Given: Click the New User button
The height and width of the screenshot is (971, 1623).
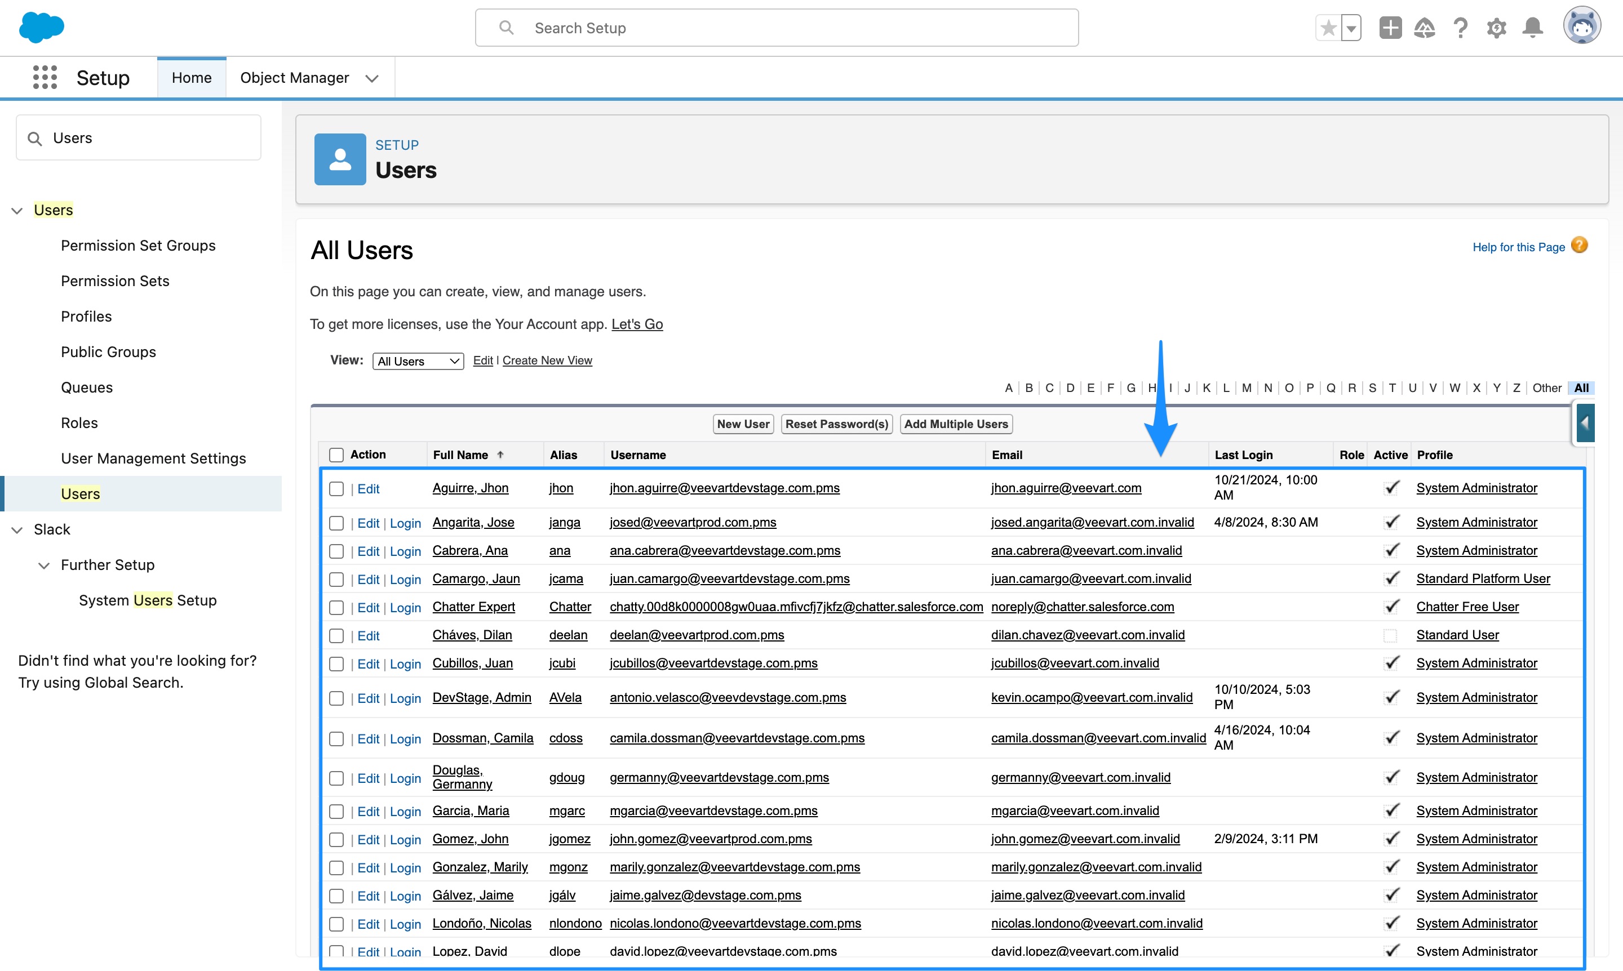Looking at the screenshot, I should point(742,424).
